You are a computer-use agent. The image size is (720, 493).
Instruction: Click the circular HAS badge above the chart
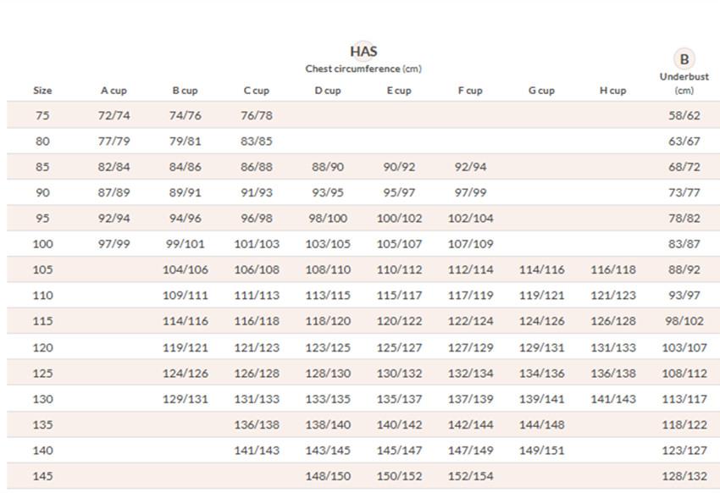[363, 52]
